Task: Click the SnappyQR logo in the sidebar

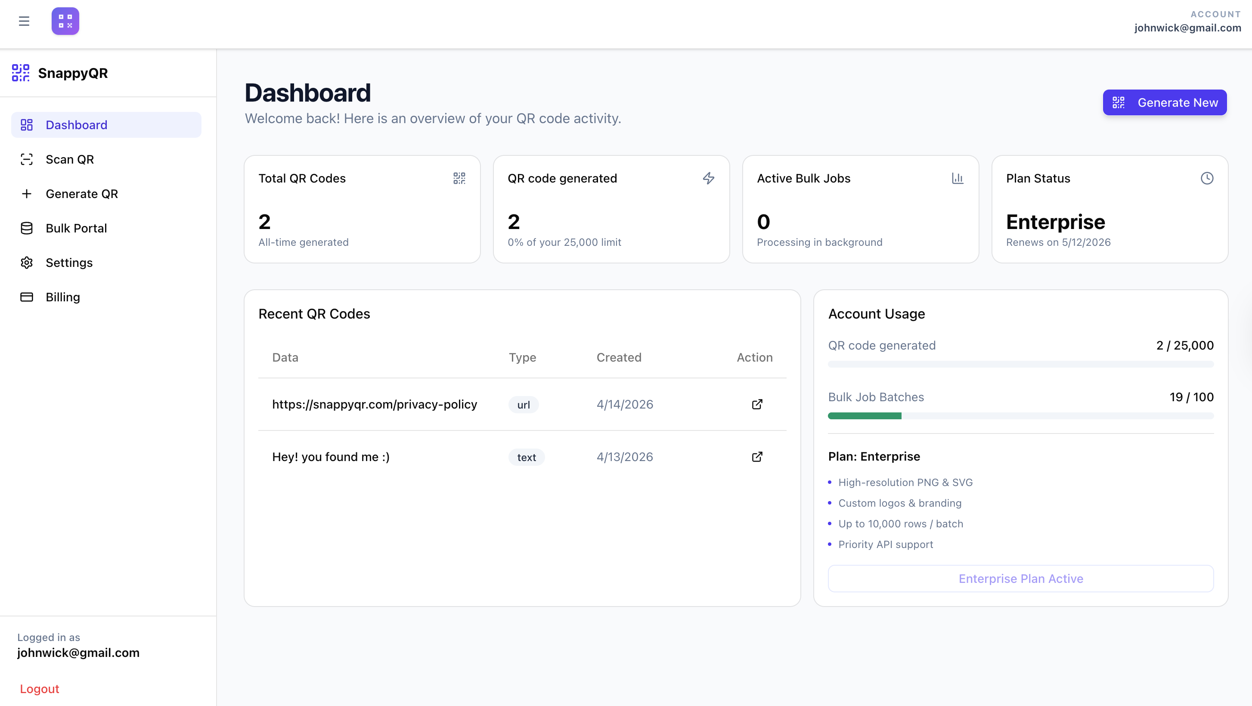Action: (60, 73)
